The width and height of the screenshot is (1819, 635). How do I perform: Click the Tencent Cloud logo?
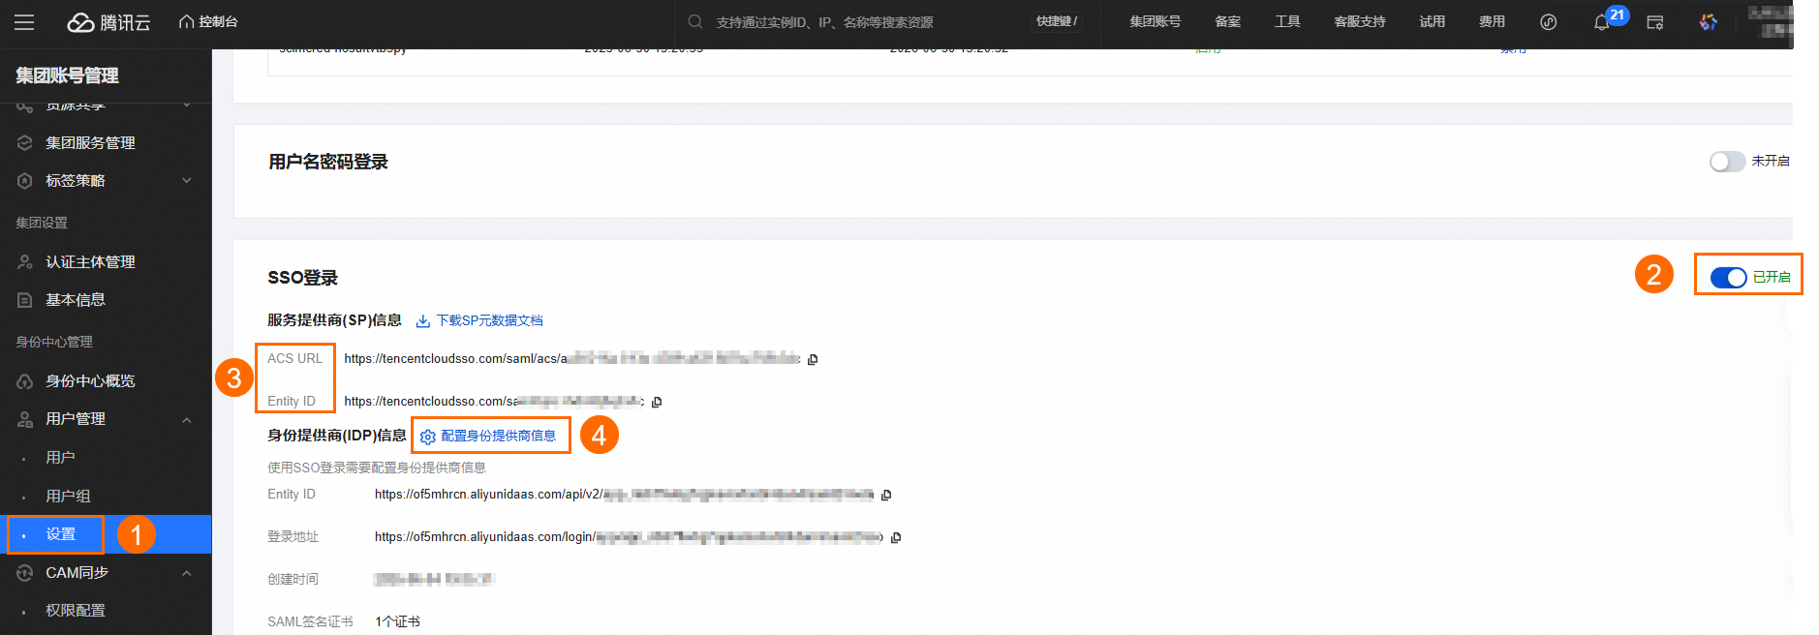(x=108, y=22)
